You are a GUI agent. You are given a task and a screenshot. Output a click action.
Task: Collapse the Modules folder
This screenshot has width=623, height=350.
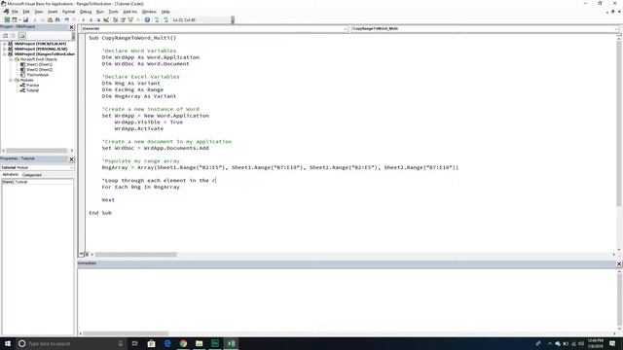tap(11, 80)
